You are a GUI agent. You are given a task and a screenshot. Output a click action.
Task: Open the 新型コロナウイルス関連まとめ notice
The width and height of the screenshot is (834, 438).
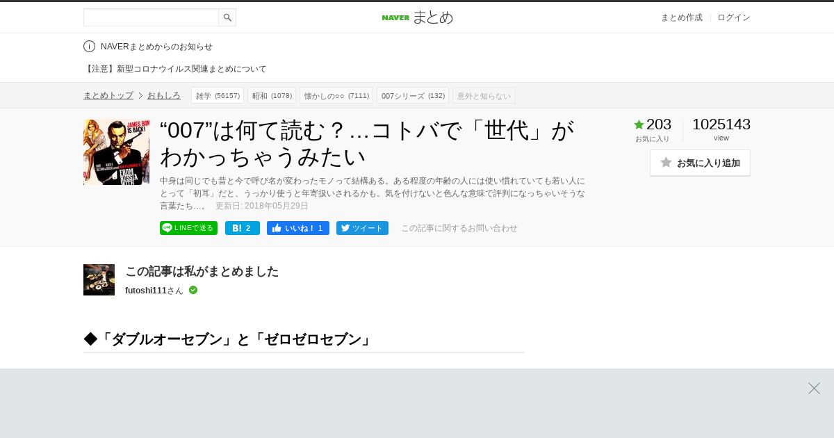pyautogui.click(x=175, y=69)
